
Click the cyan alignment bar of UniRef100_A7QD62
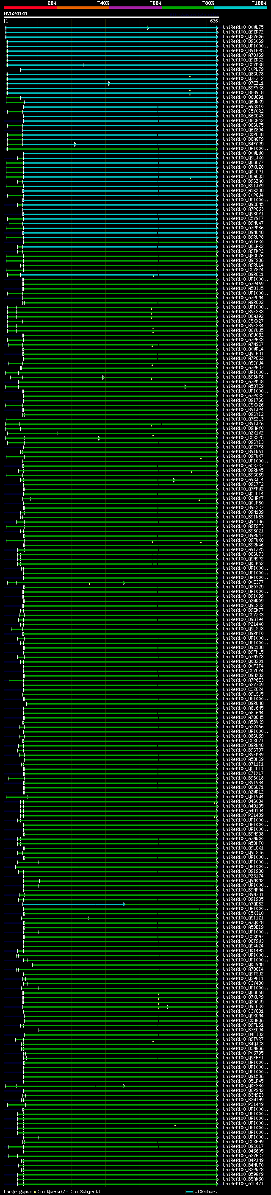click(73, 904)
